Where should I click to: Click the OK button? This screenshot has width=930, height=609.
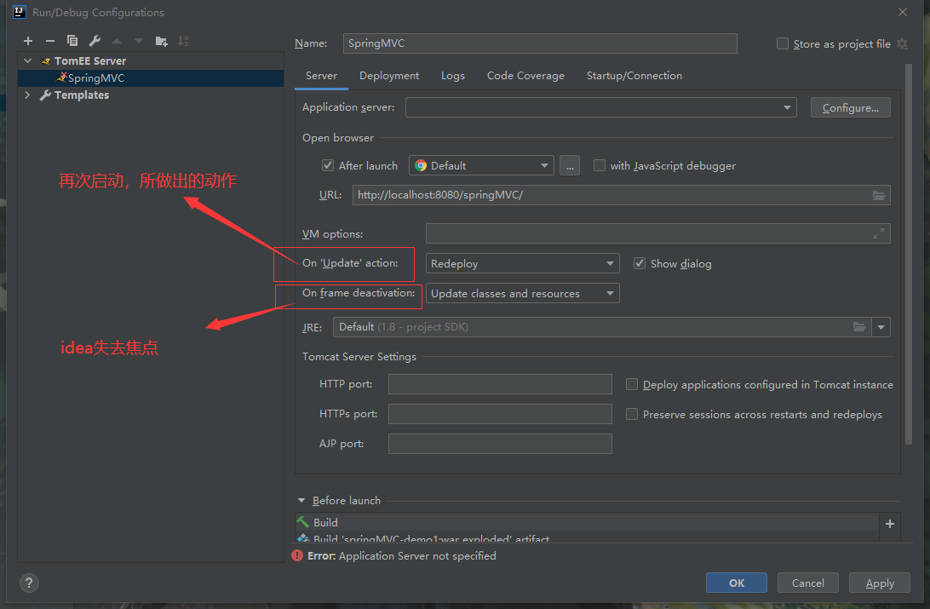[x=736, y=583]
